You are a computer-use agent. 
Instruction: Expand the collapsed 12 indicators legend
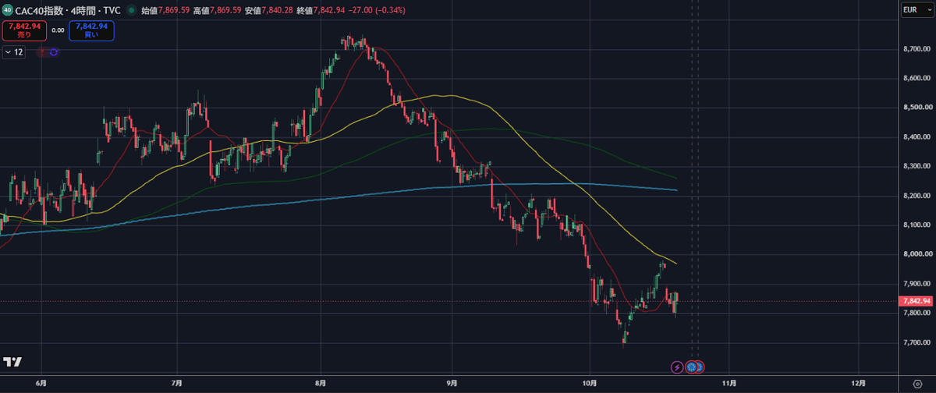click(14, 52)
